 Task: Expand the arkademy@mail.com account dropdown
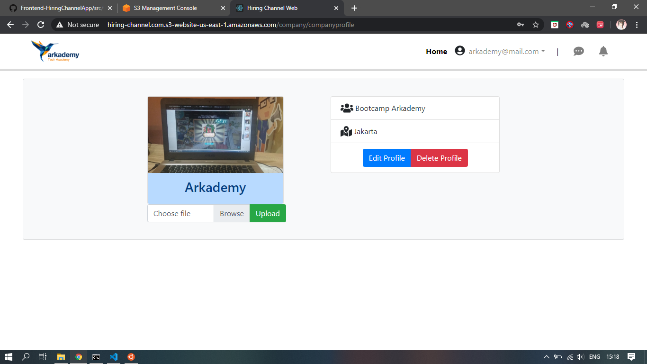click(x=507, y=51)
